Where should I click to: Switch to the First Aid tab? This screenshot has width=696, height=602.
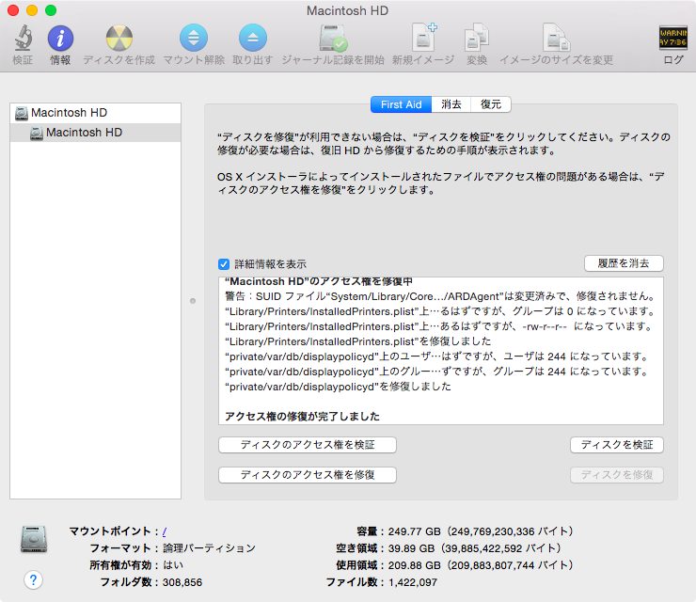pyautogui.click(x=401, y=104)
